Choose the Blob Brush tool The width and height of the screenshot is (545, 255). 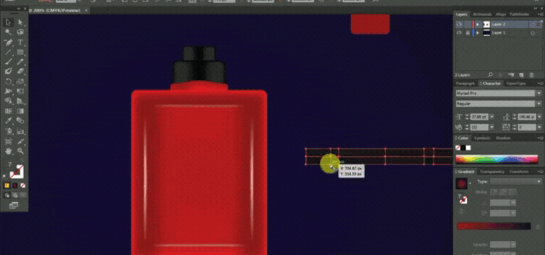(8, 72)
